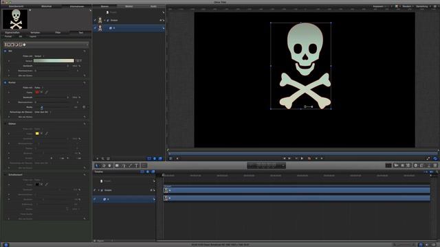The image size is (440, 247).
Task: Open the animation menu for Breite parameter
Action: (87, 107)
